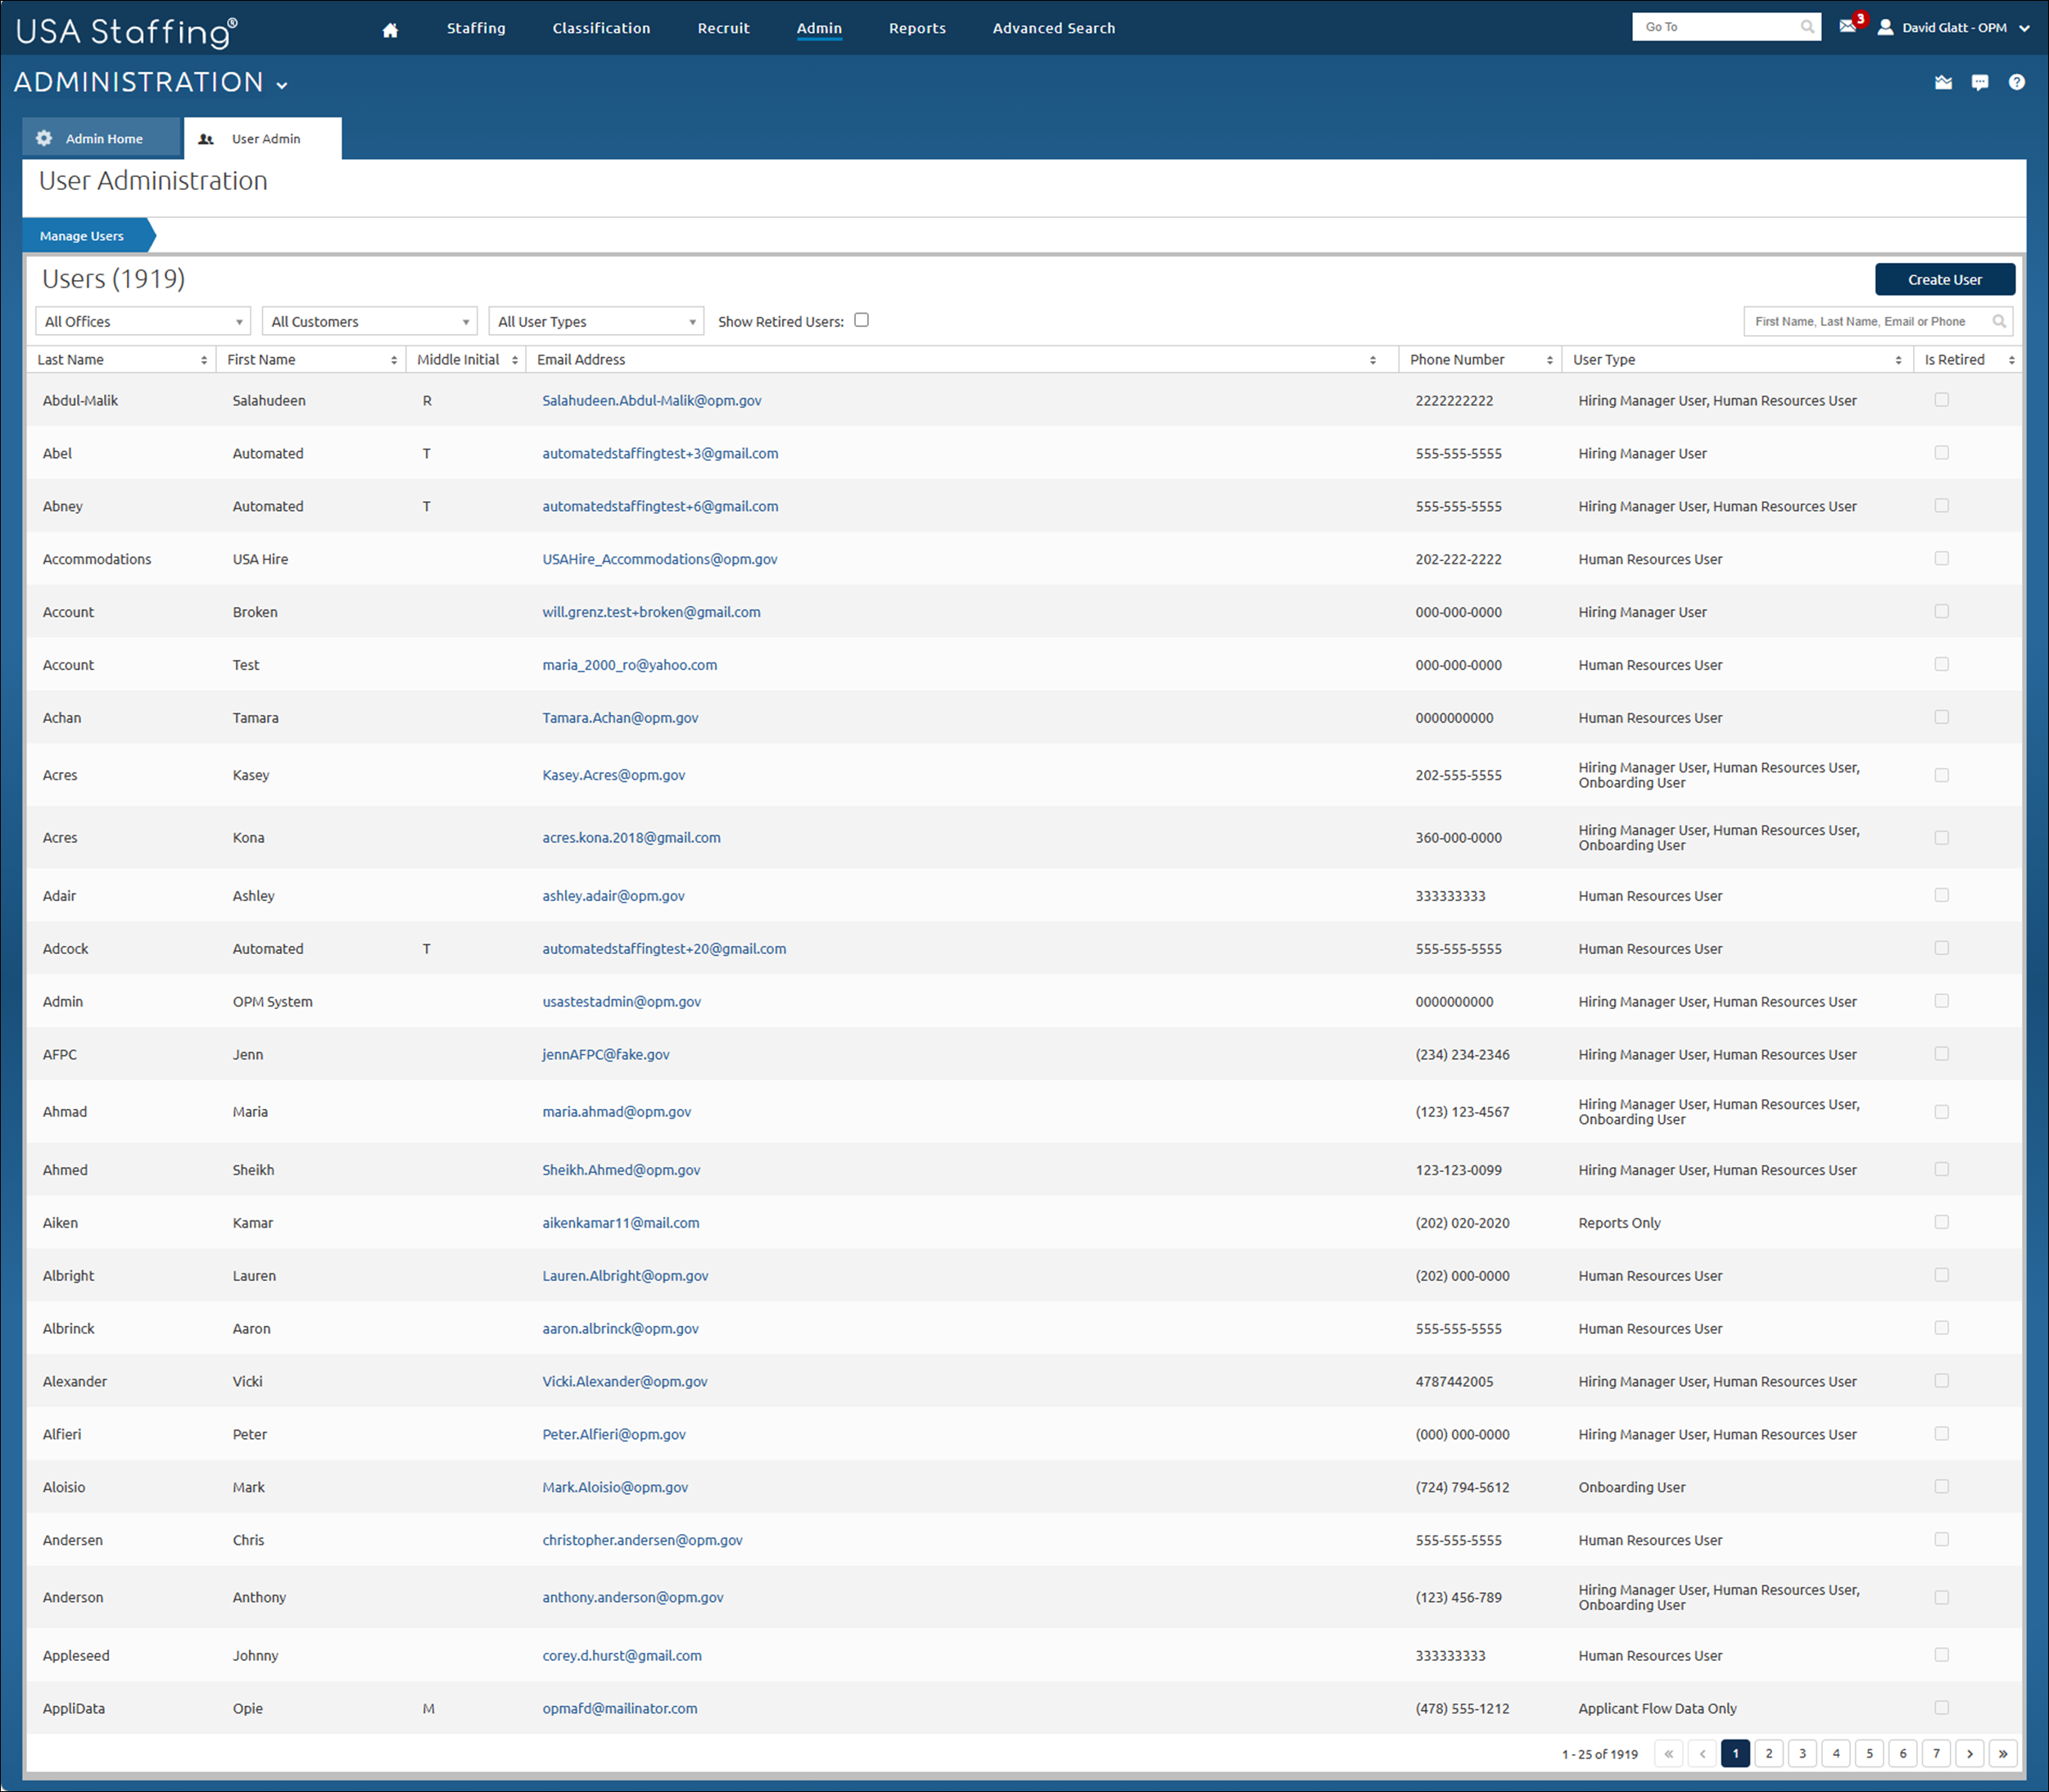Select phone number 4787442005
The width and height of the screenshot is (2049, 1792).
tap(1454, 1381)
